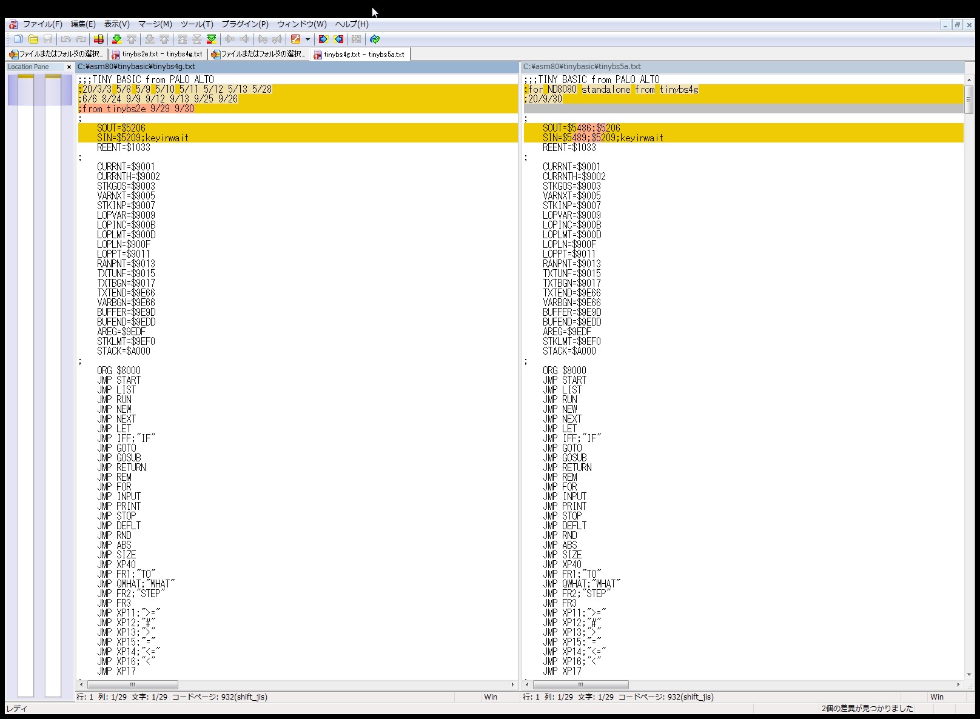Click the WinMerge app icon in menu bar
The height and width of the screenshot is (719, 980).
tap(13, 24)
